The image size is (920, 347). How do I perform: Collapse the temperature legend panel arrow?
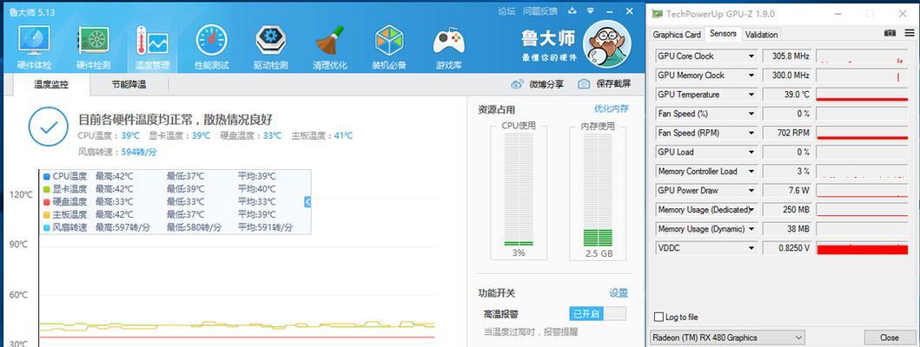pyautogui.click(x=308, y=201)
